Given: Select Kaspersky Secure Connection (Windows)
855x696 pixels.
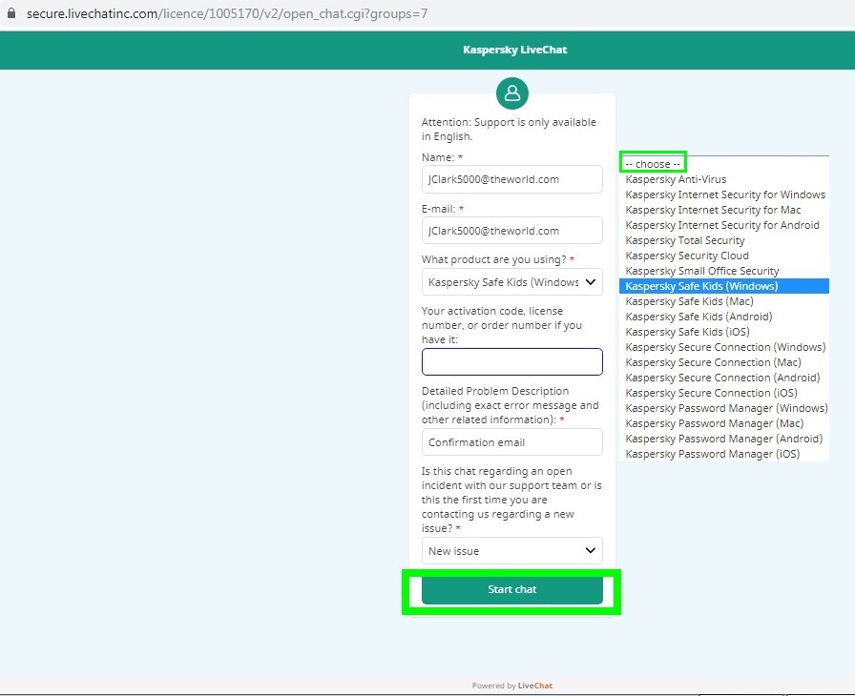Looking at the screenshot, I should 724,347.
